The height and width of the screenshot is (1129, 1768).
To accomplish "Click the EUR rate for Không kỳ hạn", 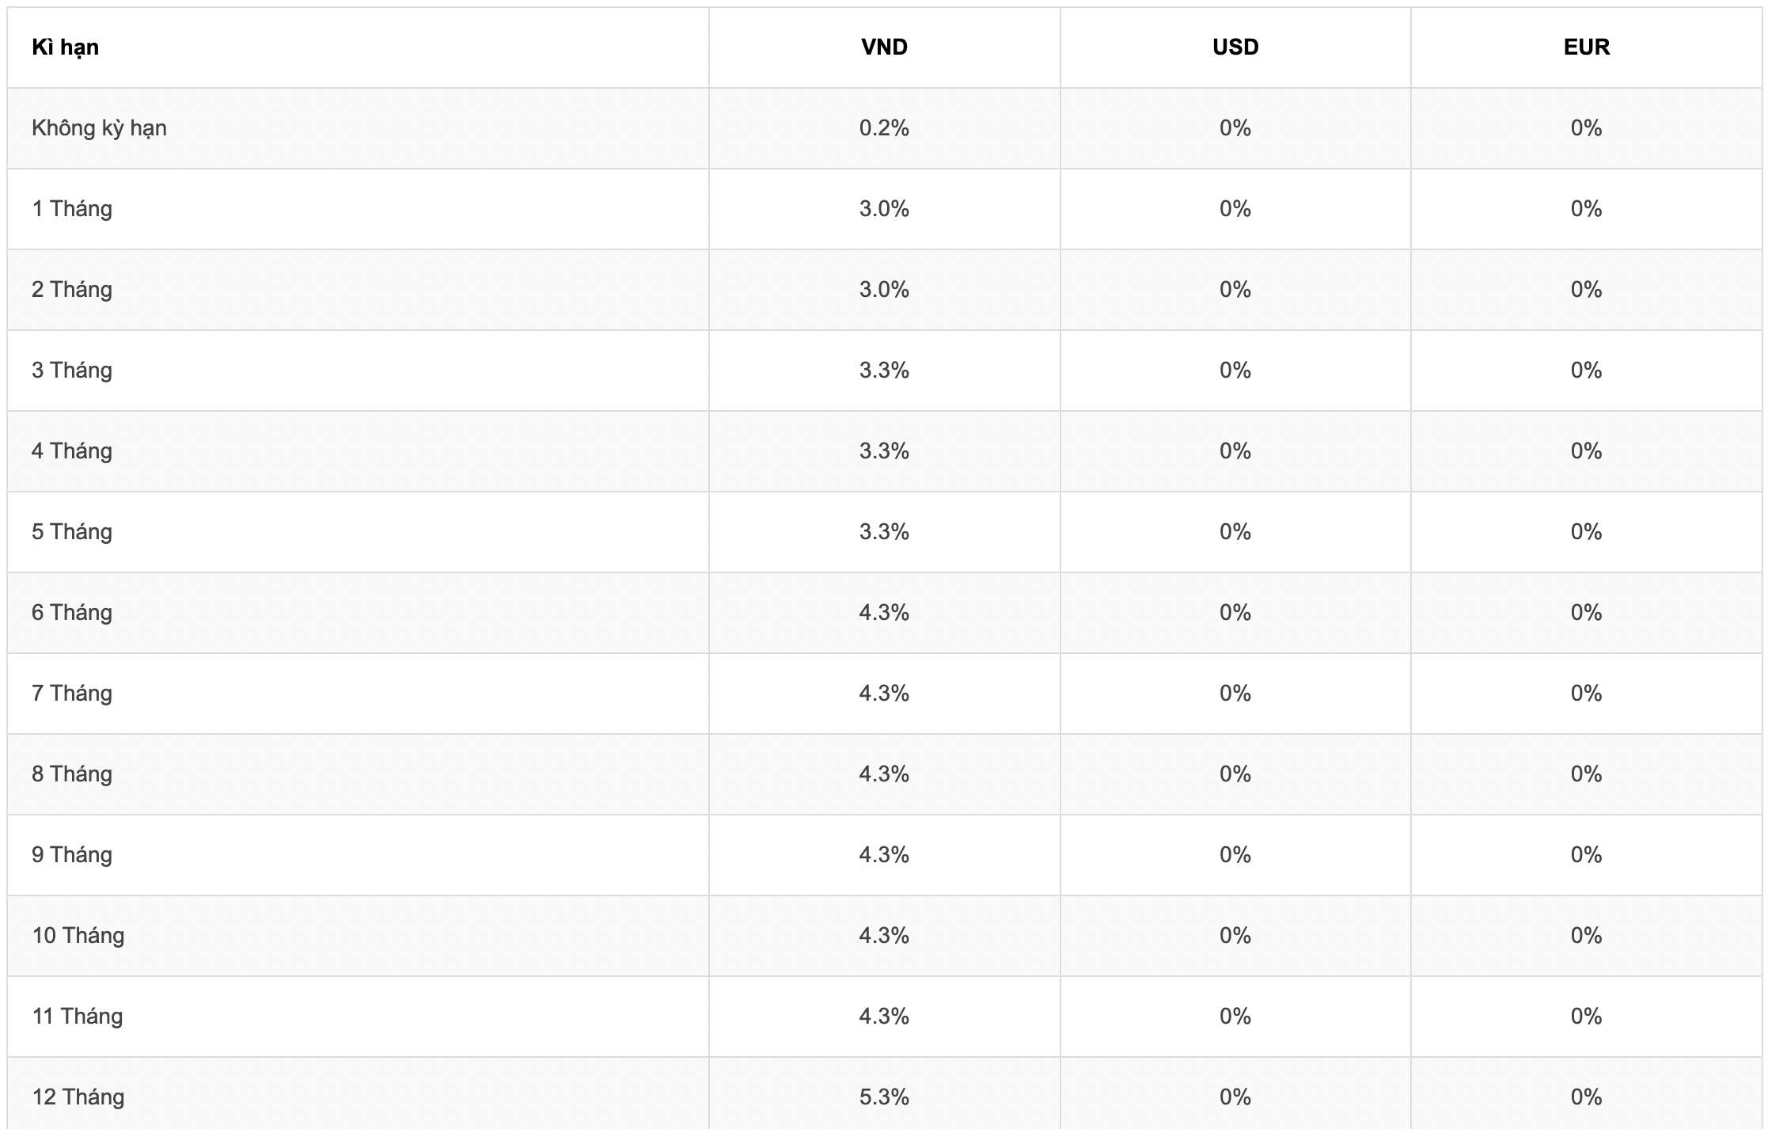I will (x=1586, y=128).
